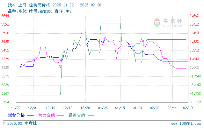Toggle the 现货价格 legend label
The image size is (204, 128).
(16, 115)
